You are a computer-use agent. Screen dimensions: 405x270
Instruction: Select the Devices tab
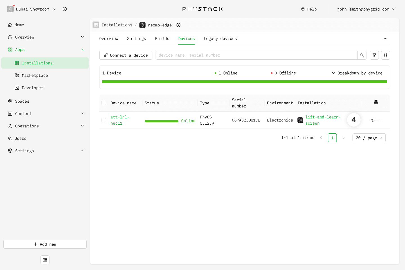click(186, 39)
